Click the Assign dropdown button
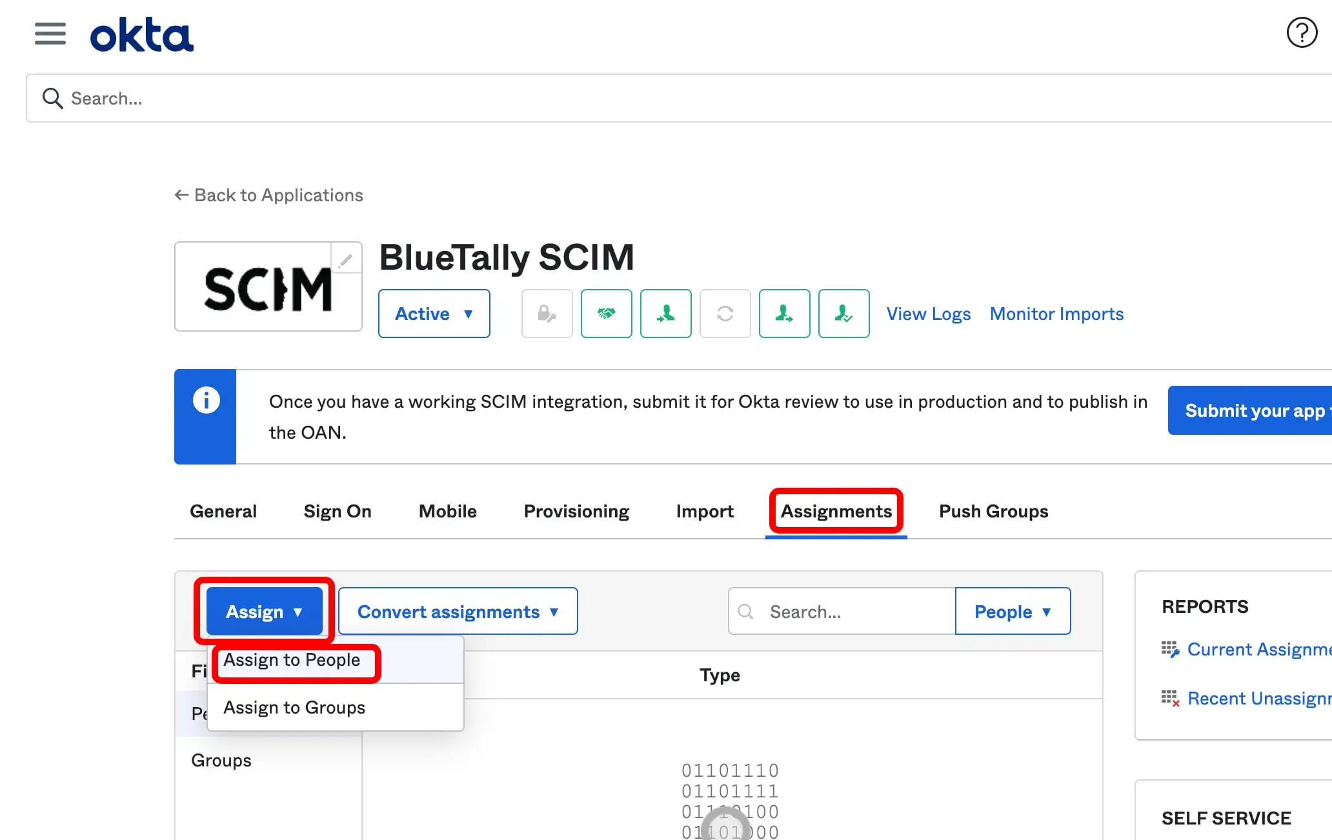 pos(265,611)
